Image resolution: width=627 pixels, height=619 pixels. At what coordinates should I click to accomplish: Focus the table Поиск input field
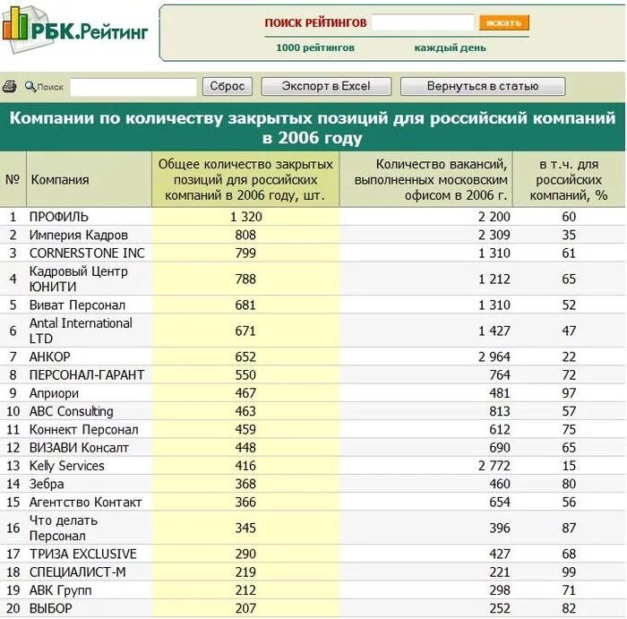pyautogui.click(x=133, y=87)
